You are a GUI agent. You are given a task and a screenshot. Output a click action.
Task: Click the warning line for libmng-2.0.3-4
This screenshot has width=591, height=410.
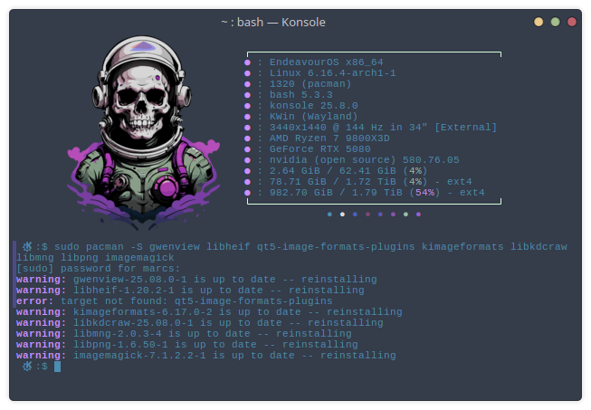[x=184, y=334]
